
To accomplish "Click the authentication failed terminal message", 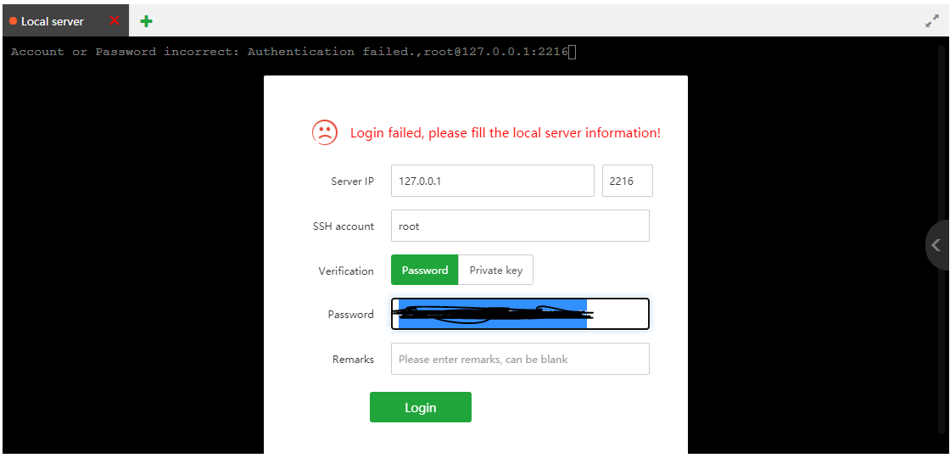I will click(288, 52).
